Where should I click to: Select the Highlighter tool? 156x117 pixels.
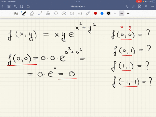(40, 13)
